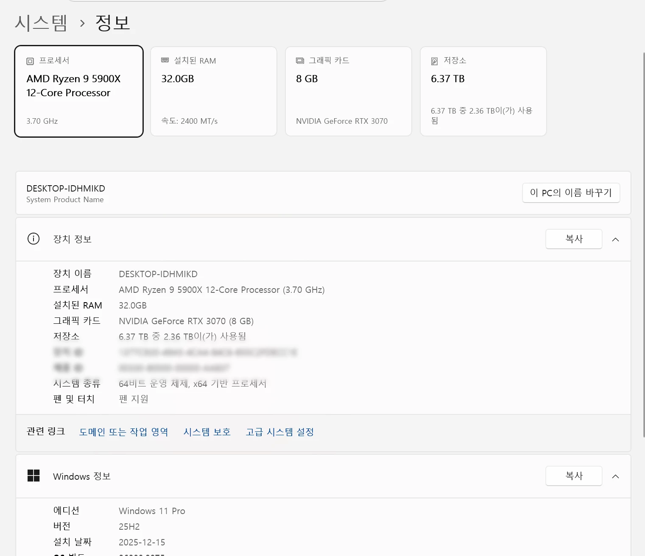The image size is (645, 556).
Task: Click the 설치 날짜 row label
Action: click(x=73, y=542)
